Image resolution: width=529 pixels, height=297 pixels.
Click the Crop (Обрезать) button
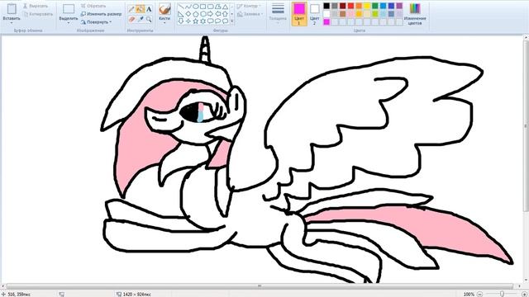[93, 6]
